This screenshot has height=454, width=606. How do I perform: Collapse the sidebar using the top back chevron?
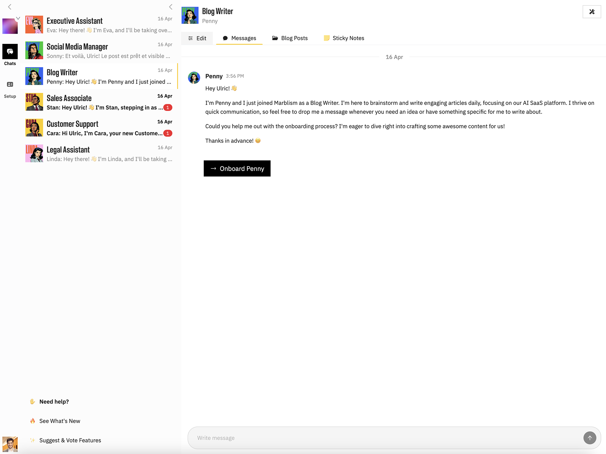[x=9, y=6]
